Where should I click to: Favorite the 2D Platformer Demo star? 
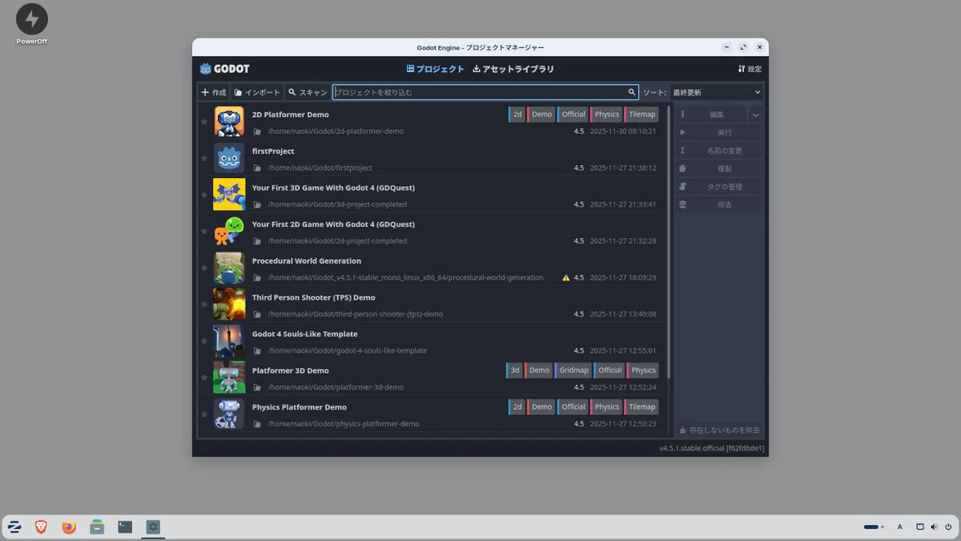pyautogui.click(x=204, y=122)
